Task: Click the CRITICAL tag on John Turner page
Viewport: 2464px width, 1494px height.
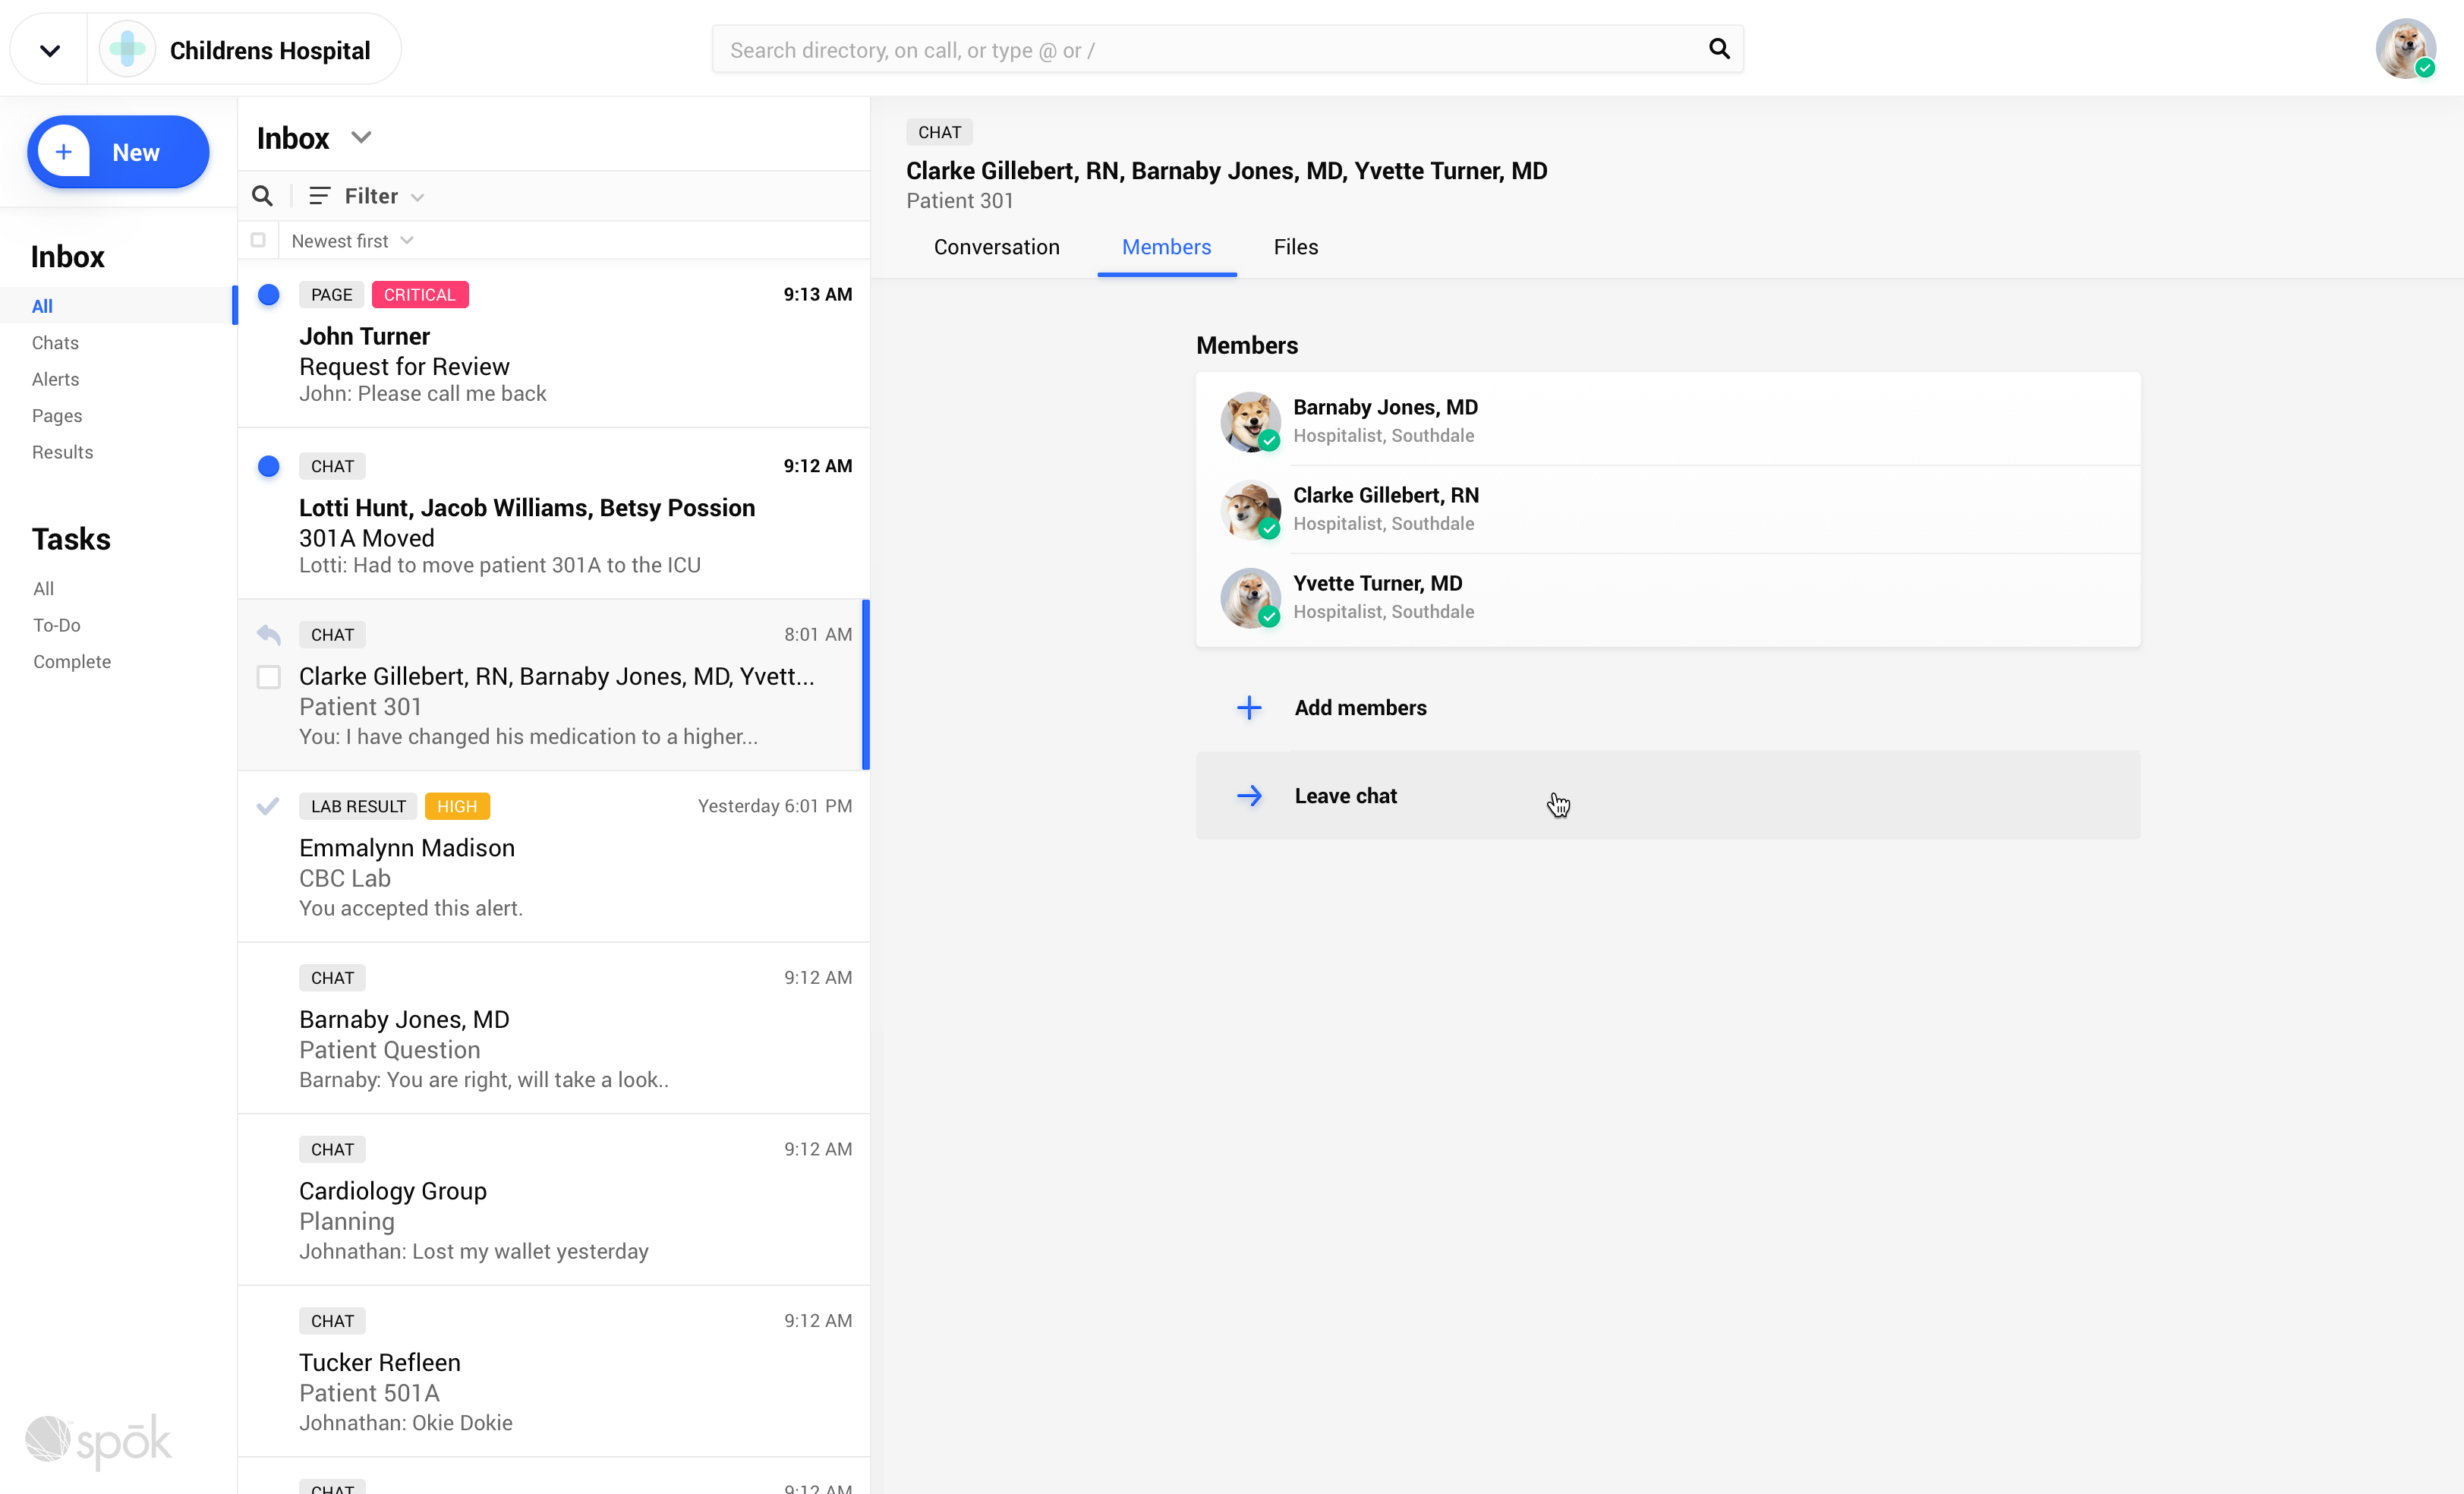Action: tap(420, 295)
